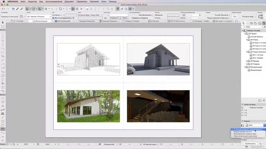266x149 pixels.
Task: Select the 'Сохранить в Проекте' radio option
Action: 130,18
